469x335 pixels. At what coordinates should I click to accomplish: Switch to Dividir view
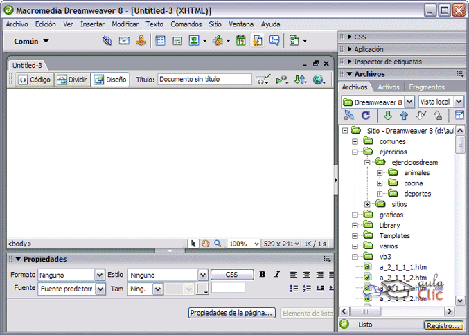point(72,80)
